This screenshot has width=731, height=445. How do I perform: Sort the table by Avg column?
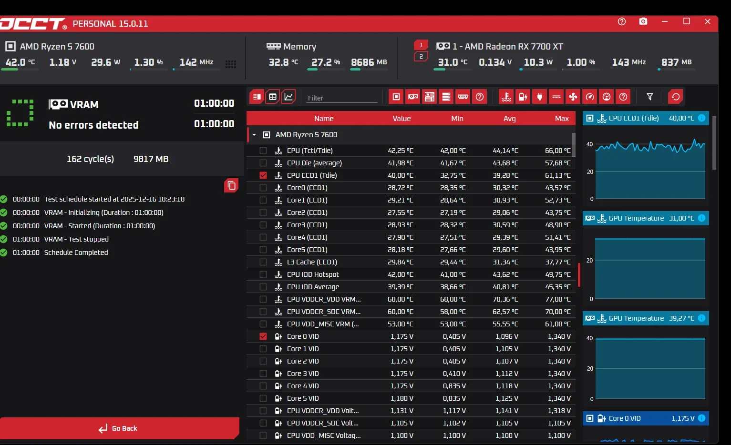pos(510,119)
